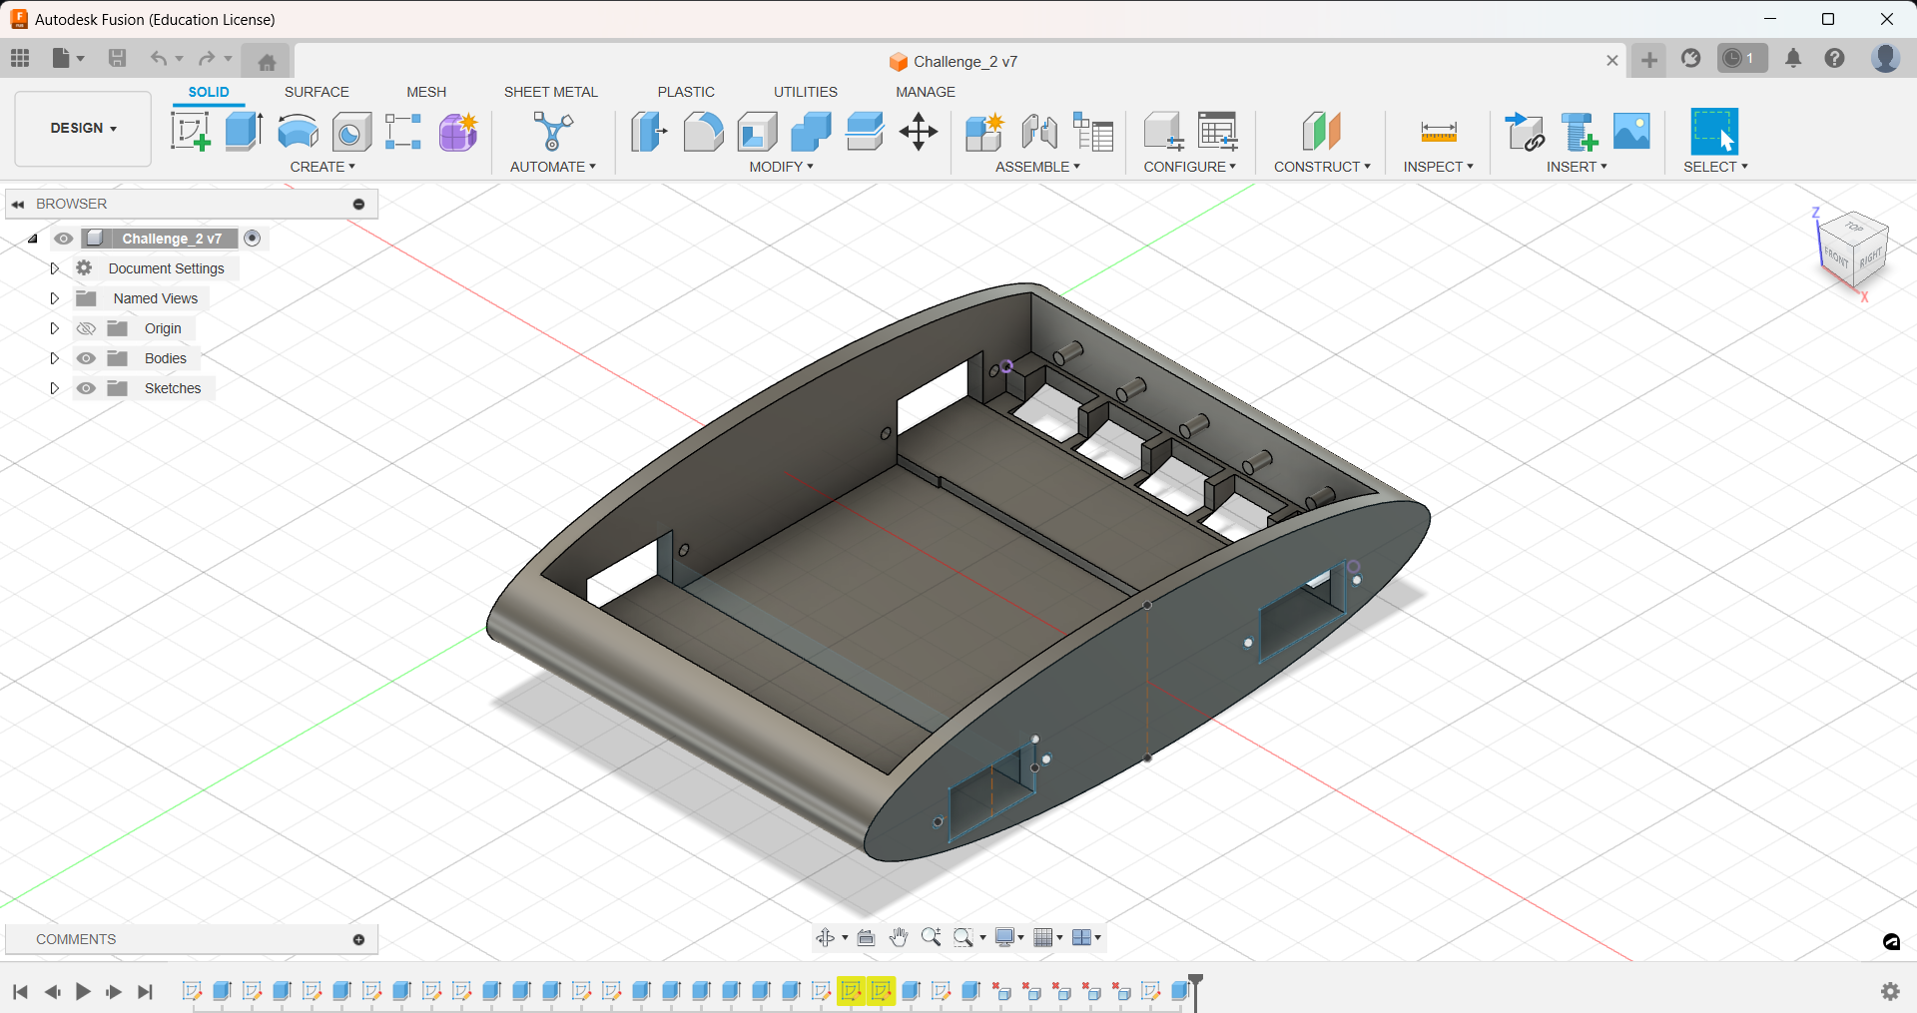The width and height of the screenshot is (1917, 1013).
Task: Select the Hole tool
Action: pos(350,131)
